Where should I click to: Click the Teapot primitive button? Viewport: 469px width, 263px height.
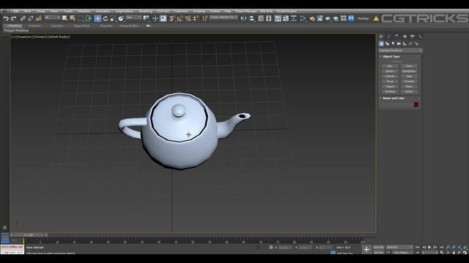click(390, 86)
